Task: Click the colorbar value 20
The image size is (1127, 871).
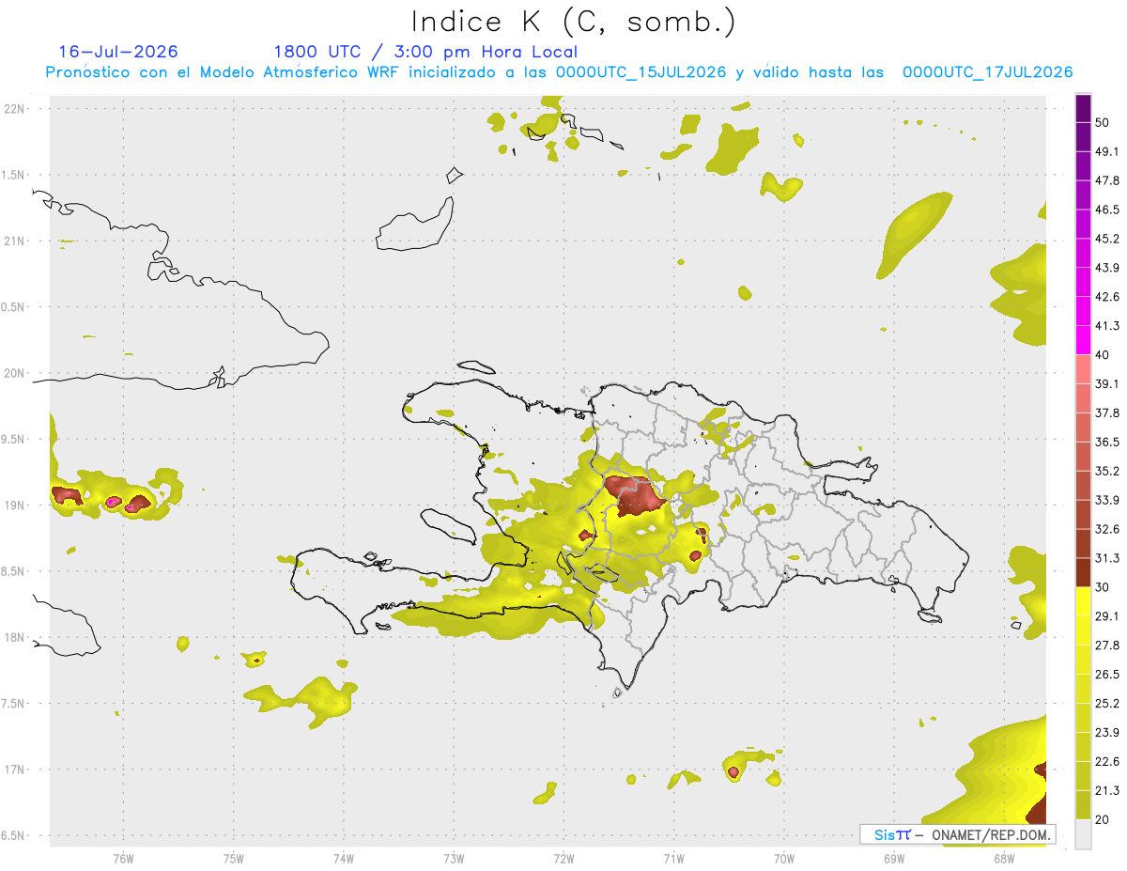Action: 1104,819
